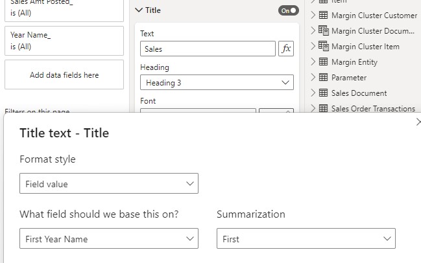Expand the Margin Entity table
421x263 pixels.
click(313, 62)
